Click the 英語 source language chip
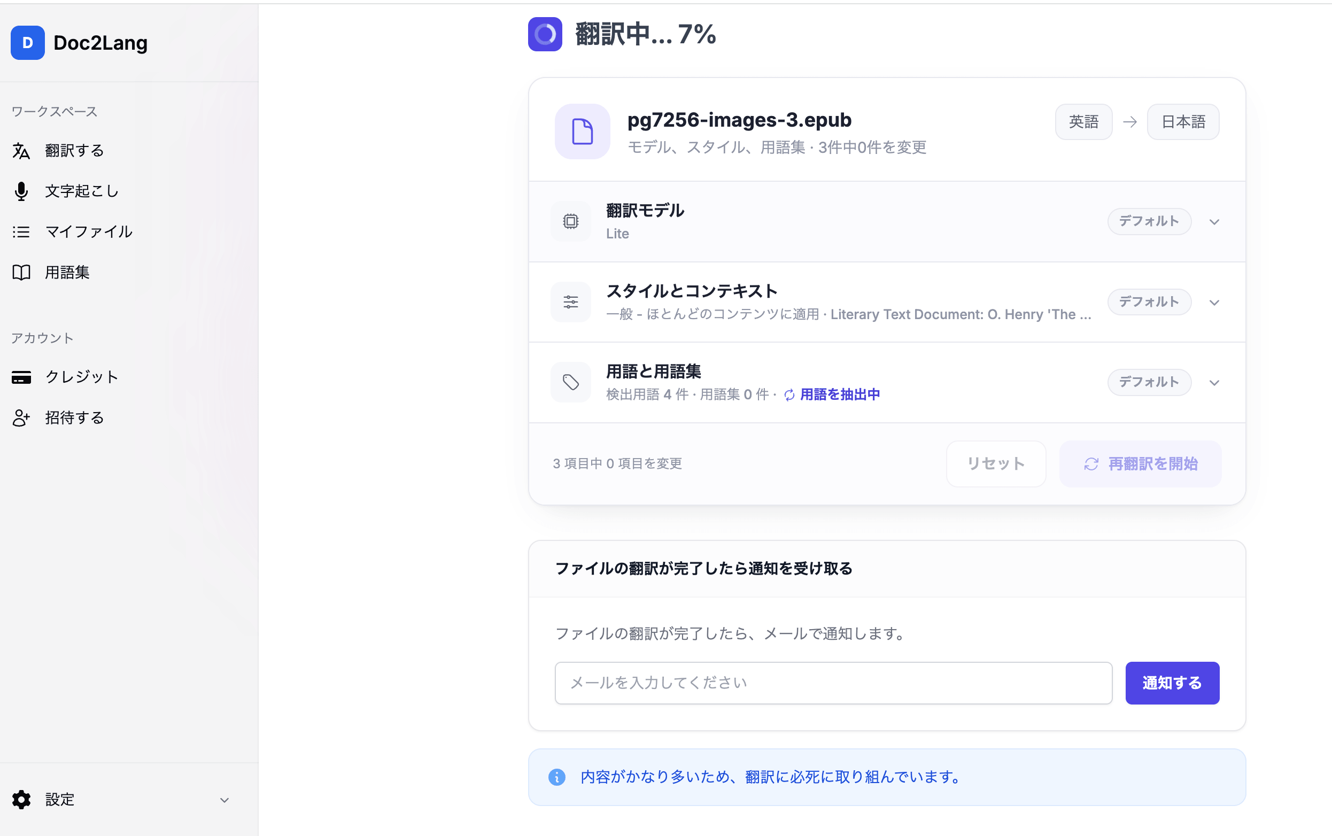This screenshot has height=836, width=1332. pyautogui.click(x=1083, y=122)
